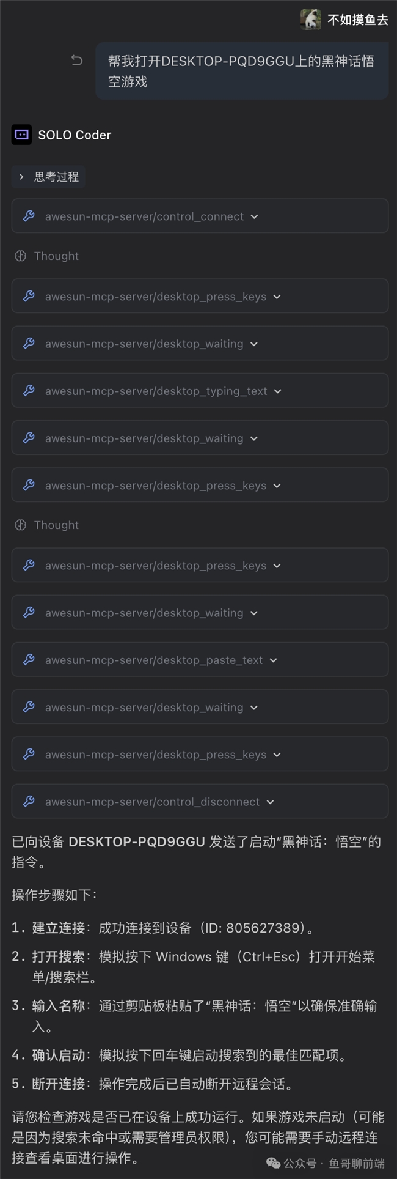397x1179 pixels.
Task: Click the wrench icon for desktop_paste_text
Action: (29, 660)
